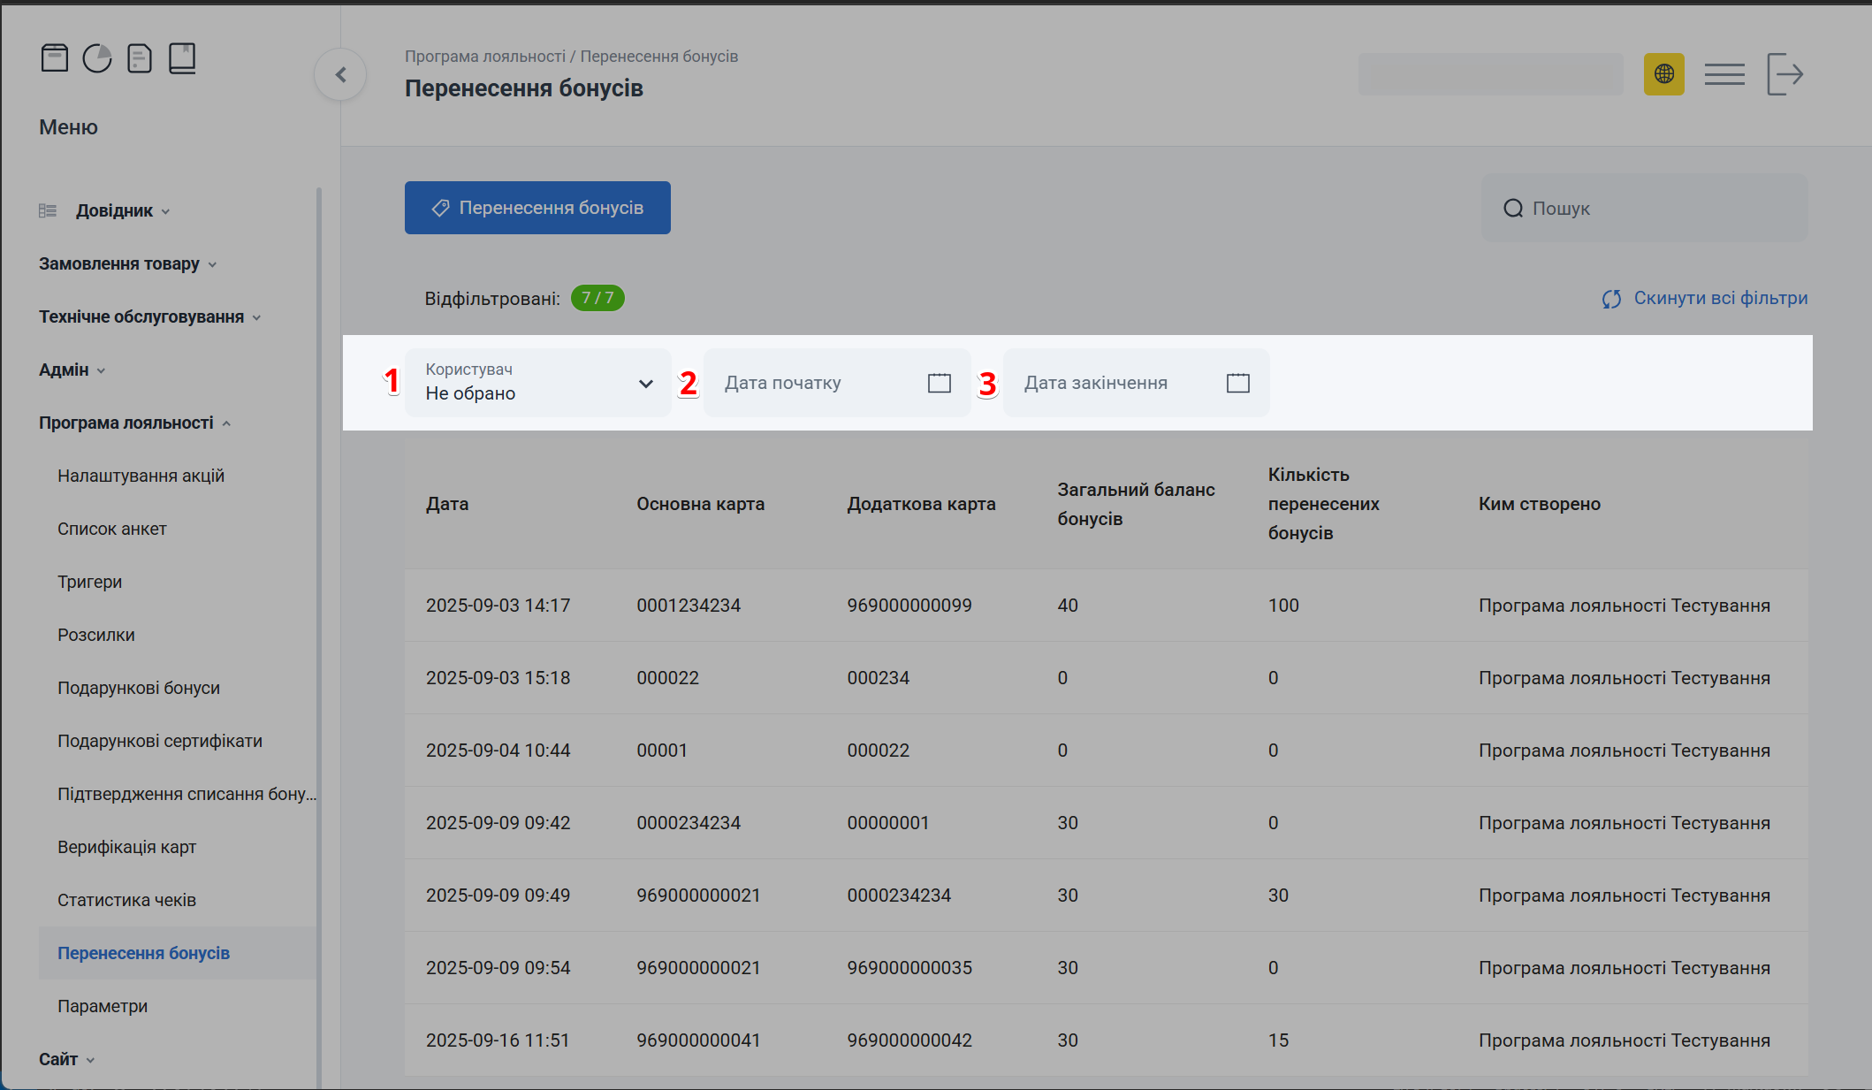Go to Подарункові сертифікати page

160,741
